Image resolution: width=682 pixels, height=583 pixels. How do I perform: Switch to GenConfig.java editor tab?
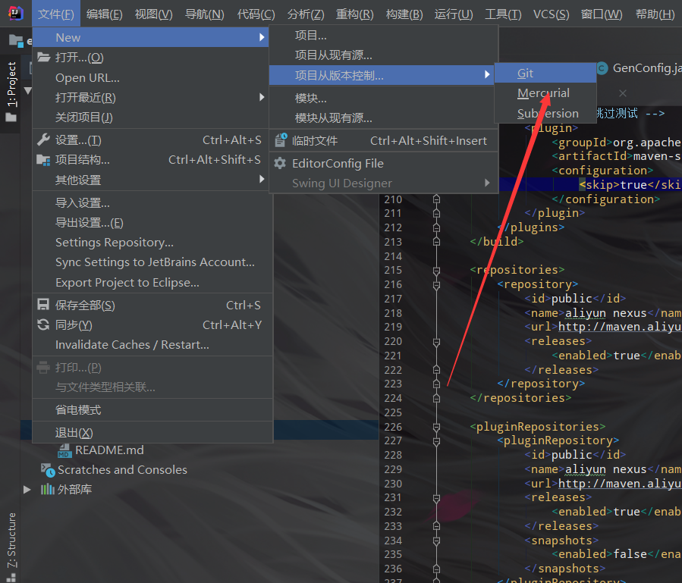point(639,68)
